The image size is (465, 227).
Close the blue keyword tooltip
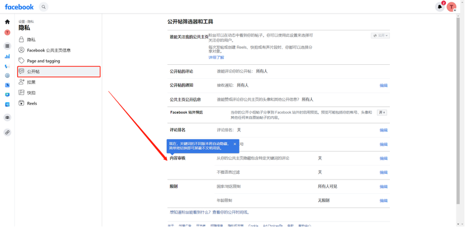[x=235, y=144]
